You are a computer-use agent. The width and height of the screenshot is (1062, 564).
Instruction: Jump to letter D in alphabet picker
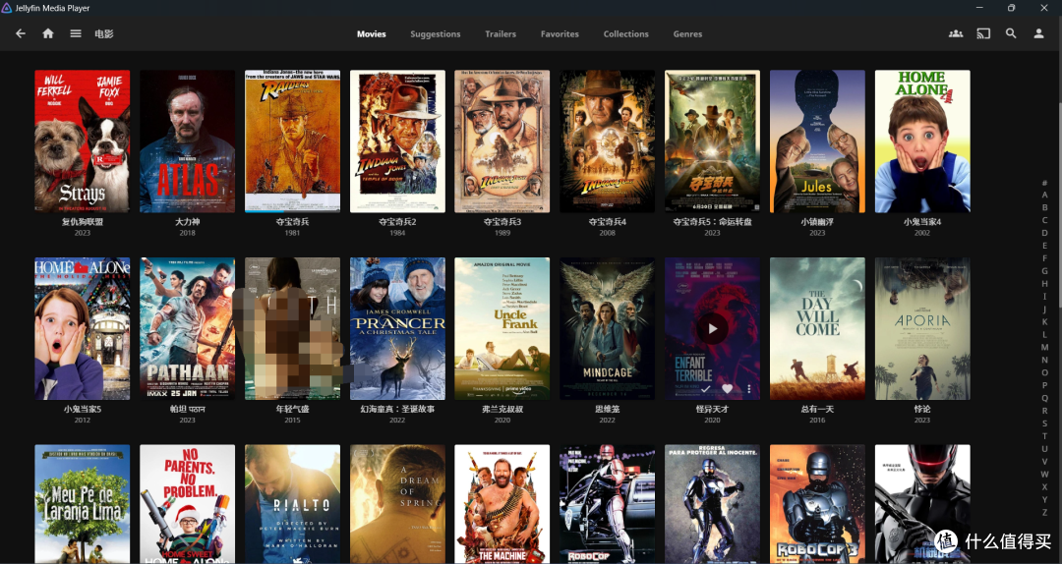tap(1044, 233)
